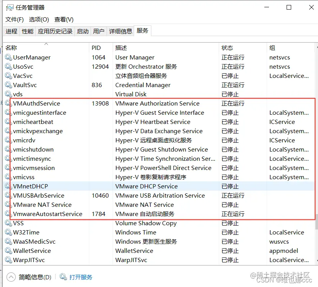The height and width of the screenshot is (287, 318).
Task: Click the gear icon beside vmicguestinterface
Action: pos(8,112)
